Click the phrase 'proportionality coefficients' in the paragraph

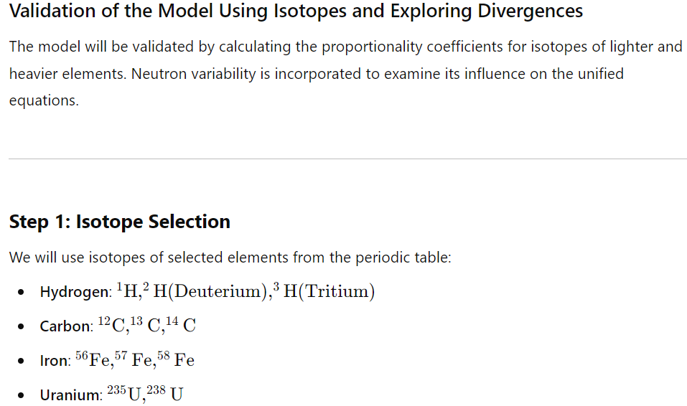[412, 47]
